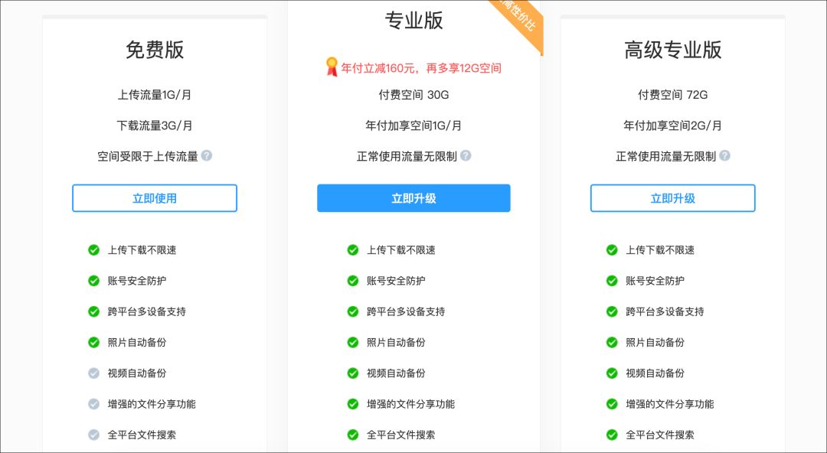Click green check for 免费版 上传下载不限速
The height and width of the screenshot is (453, 827).
tap(93, 249)
